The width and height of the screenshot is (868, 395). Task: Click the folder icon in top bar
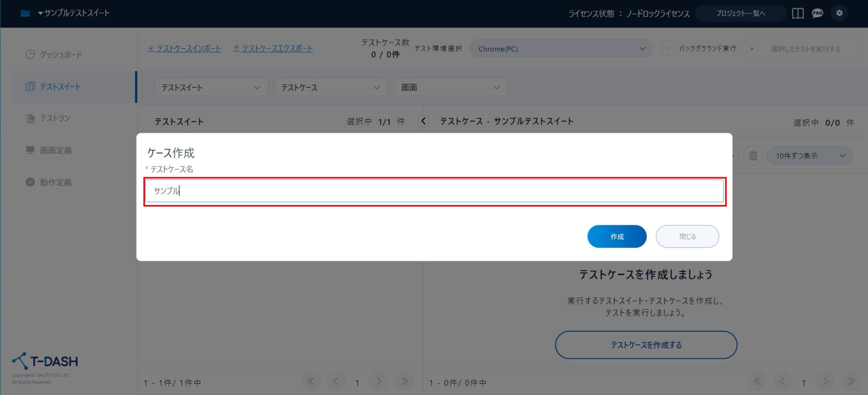25,13
